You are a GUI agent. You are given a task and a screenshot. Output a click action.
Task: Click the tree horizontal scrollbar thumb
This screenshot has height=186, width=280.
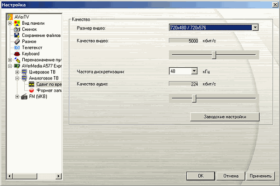[25, 176]
